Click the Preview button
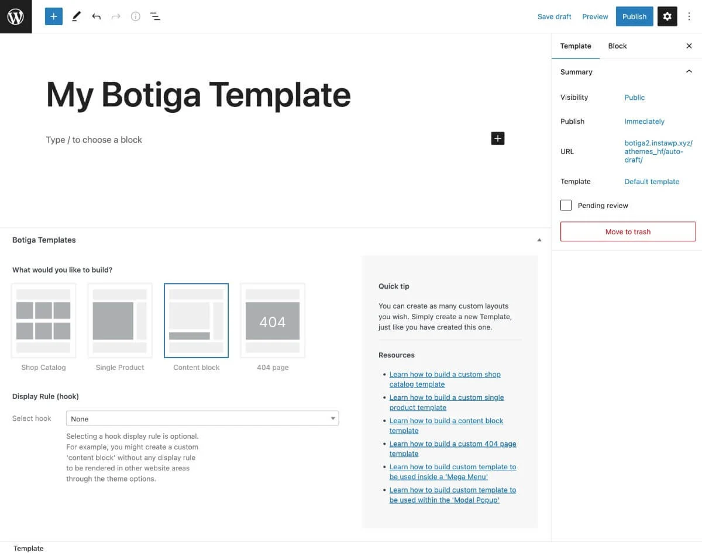The width and height of the screenshot is (702, 554). click(595, 16)
